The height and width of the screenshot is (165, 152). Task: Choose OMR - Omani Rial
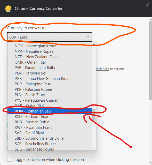[50, 62]
